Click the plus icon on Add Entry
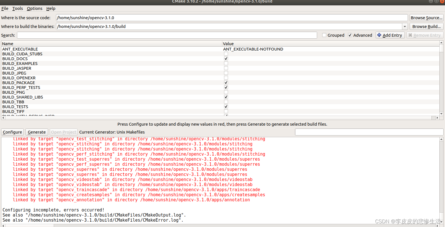The height and width of the screenshot is (227, 445). 379,35
